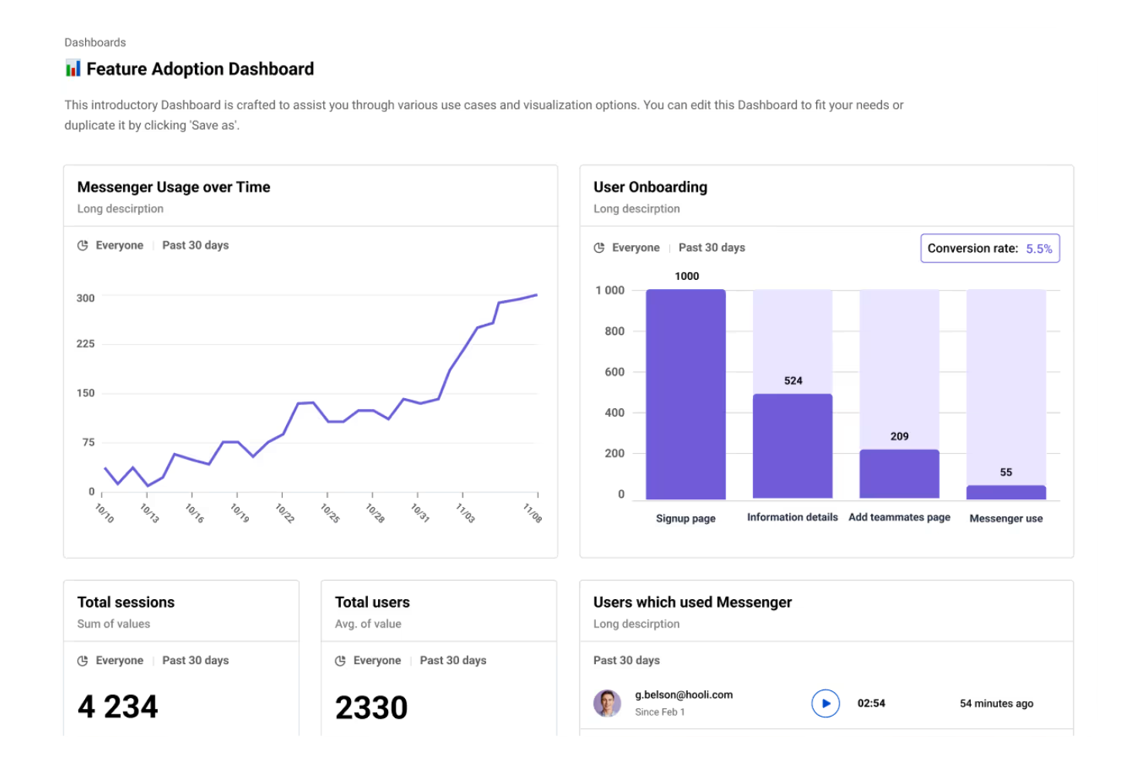The image size is (1144, 763).
Task: Click segment icon in Total users card
Action: coord(340,660)
